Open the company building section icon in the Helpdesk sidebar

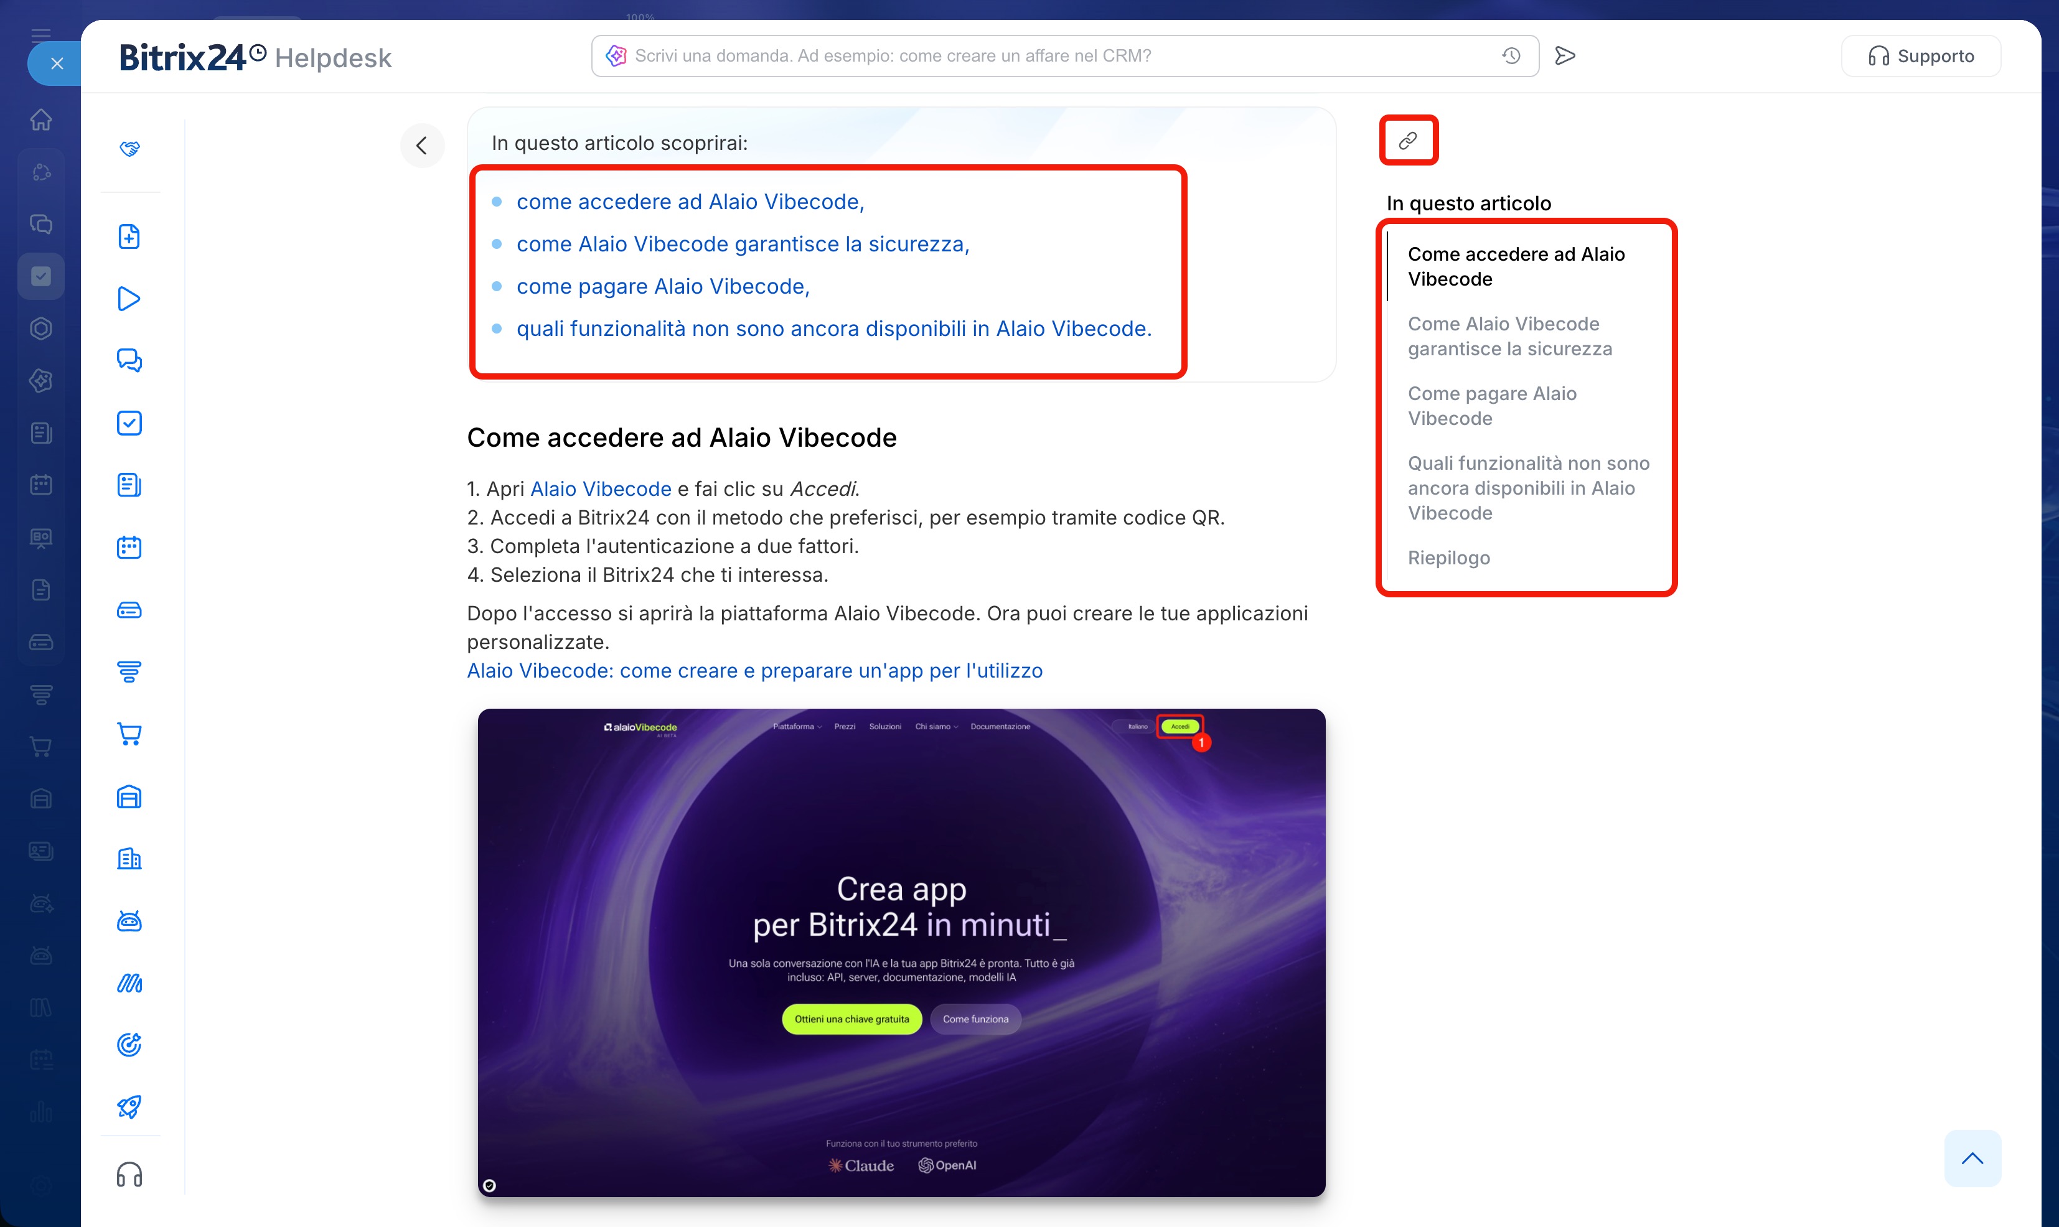click(x=130, y=859)
